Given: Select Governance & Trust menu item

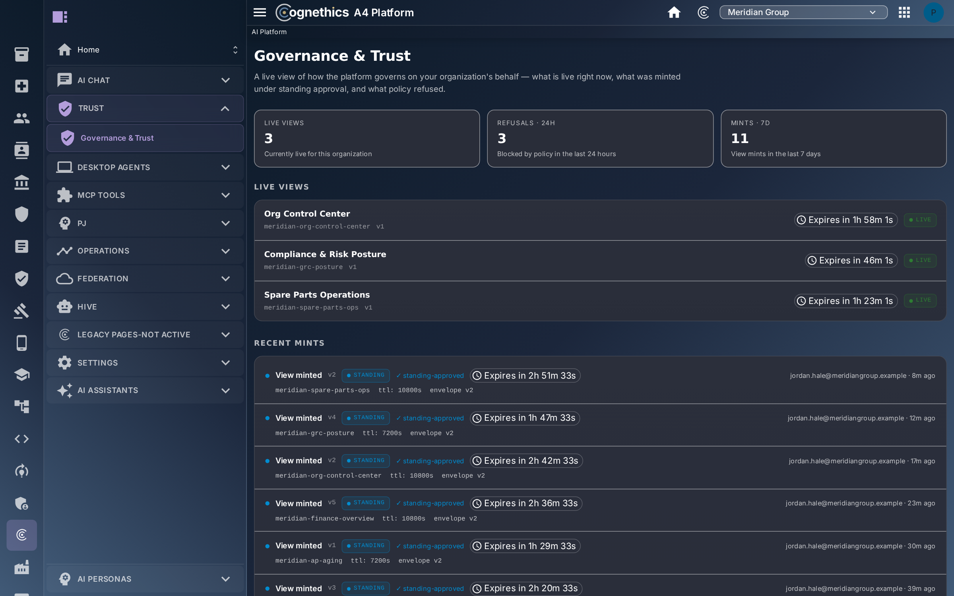Looking at the screenshot, I should (x=145, y=138).
